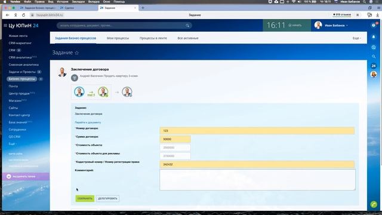Switch to Мои процессы tab
The image size is (382, 215).
[x=118, y=38]
